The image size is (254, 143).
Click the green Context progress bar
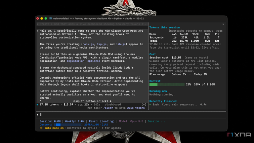167,85
